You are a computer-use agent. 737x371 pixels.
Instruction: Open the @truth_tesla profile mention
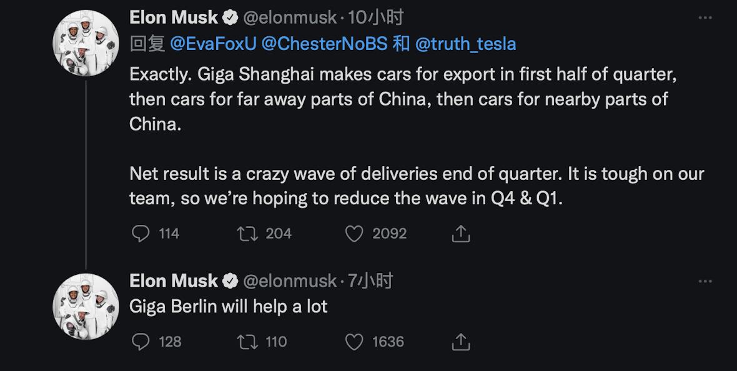pos(465,44)
